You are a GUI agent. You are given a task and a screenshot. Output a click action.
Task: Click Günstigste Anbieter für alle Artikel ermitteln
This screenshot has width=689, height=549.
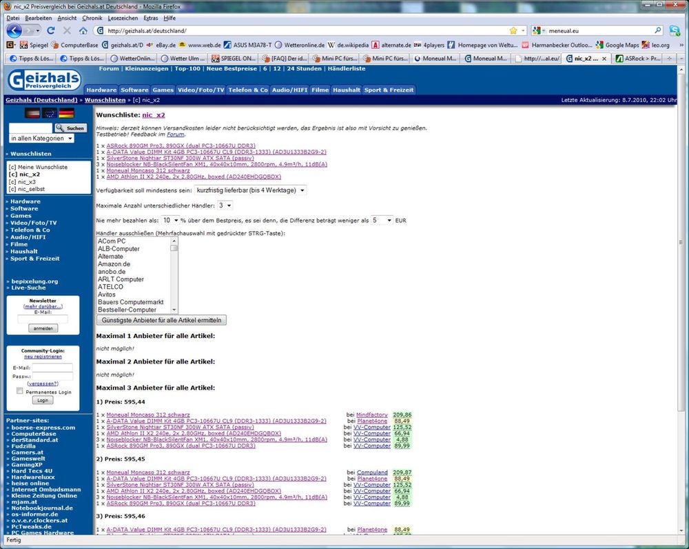point(161,320)
